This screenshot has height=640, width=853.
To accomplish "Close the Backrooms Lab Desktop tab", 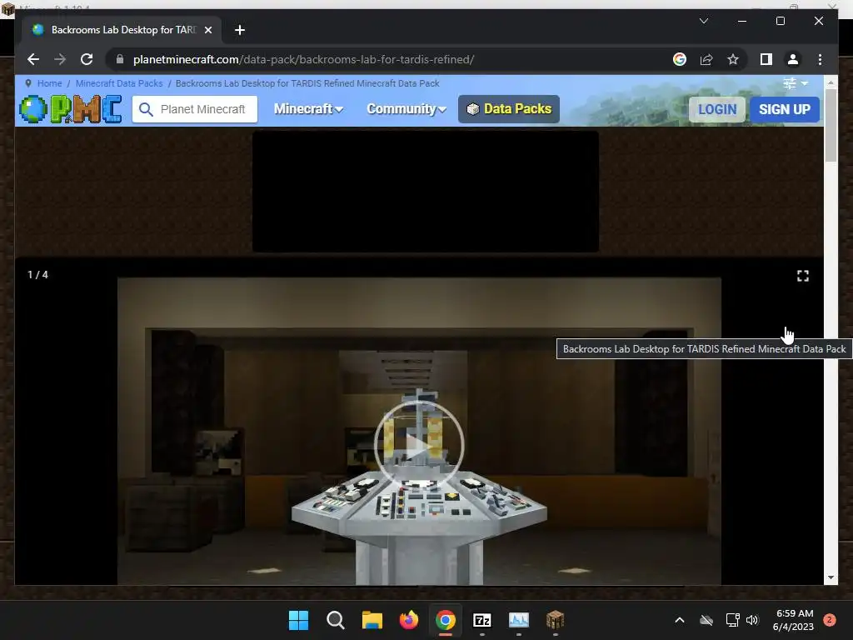I will (207, 30).
